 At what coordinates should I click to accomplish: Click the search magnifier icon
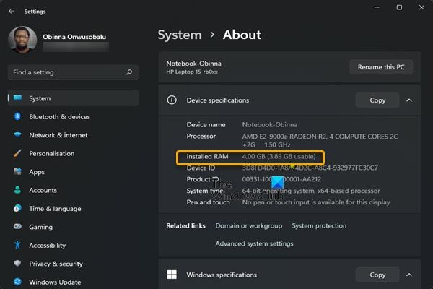[129, 72]
